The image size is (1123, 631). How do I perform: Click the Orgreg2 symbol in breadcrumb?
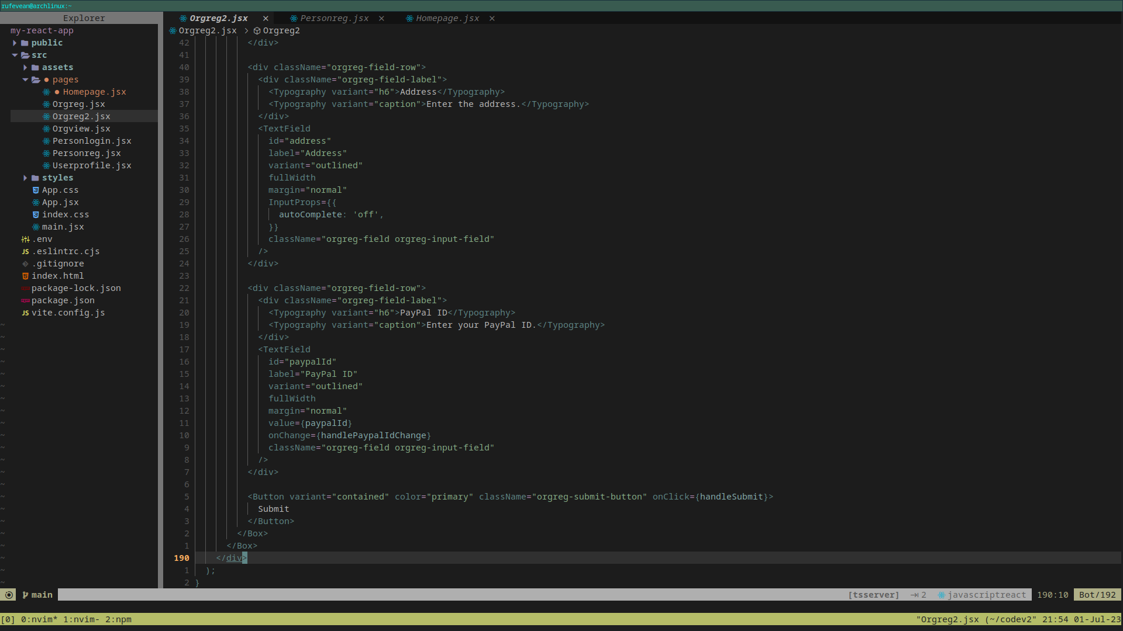click(x=281, y=30)
